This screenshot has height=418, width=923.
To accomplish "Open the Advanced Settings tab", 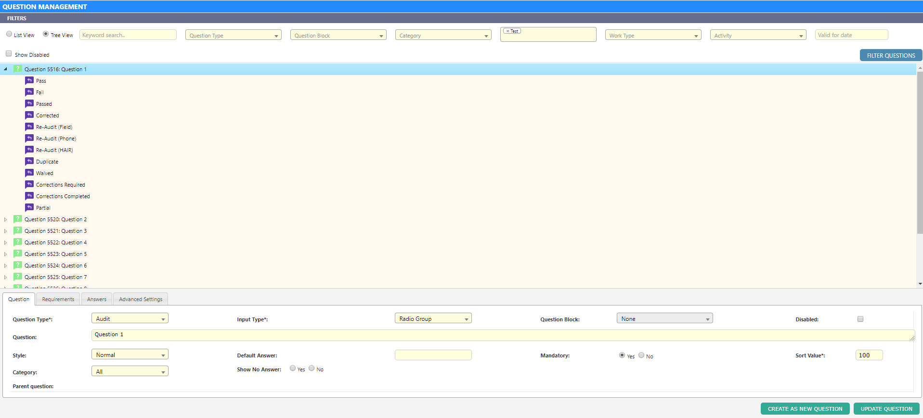I will pos(141,299).
